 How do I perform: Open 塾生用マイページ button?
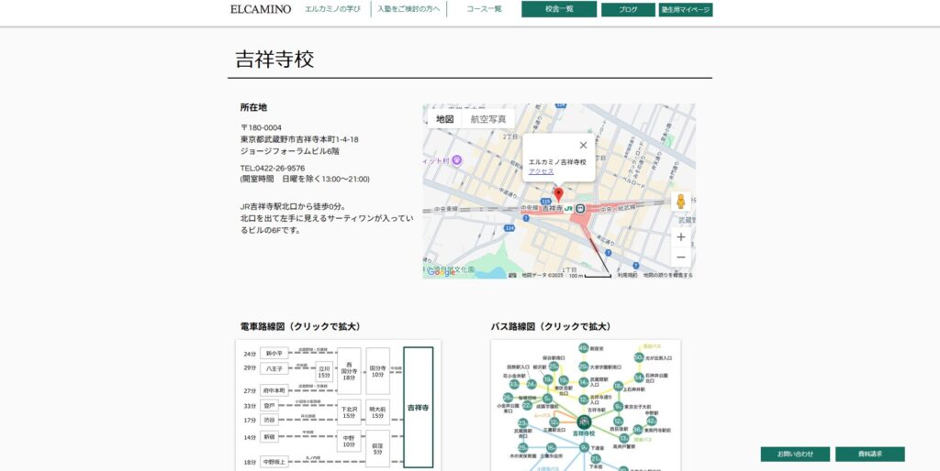[x=685, y=9]
